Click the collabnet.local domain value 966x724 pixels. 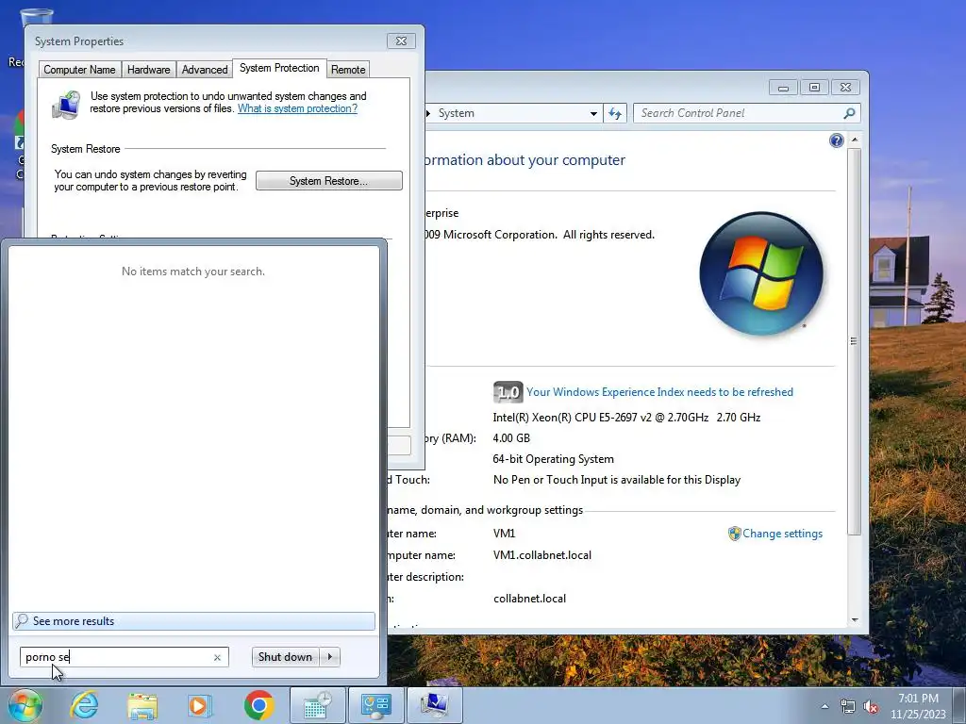[530, 599]
